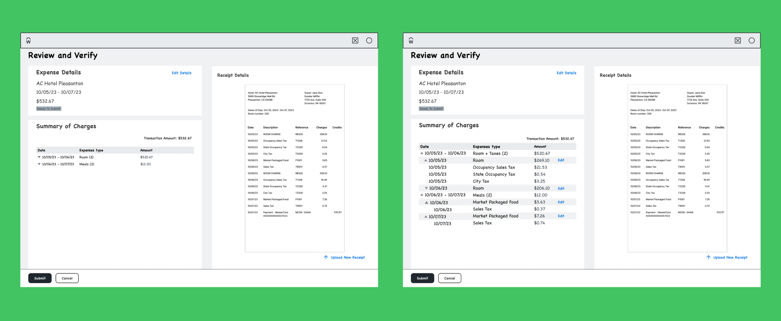Open the receipt preview in left window

point(295,168)
